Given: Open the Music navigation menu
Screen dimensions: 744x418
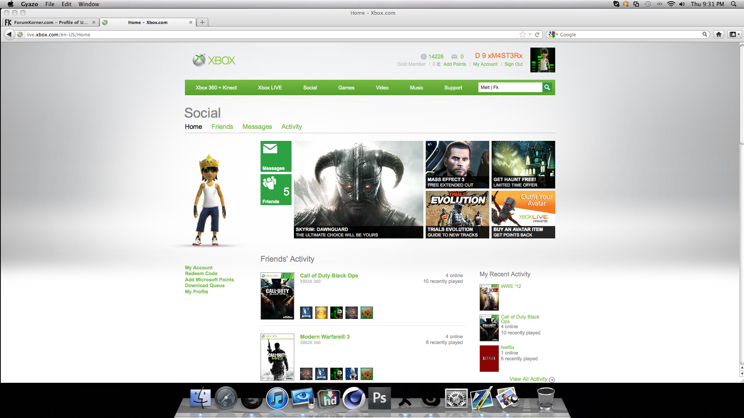Looking at the screenshot, I should click(x=416, y=87).
